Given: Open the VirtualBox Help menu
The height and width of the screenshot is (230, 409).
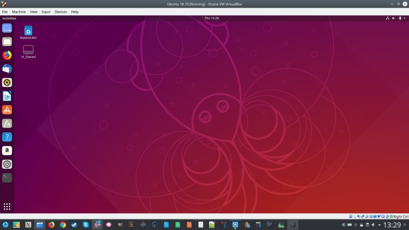Looking at the screenshot, I should pos(75,12).
